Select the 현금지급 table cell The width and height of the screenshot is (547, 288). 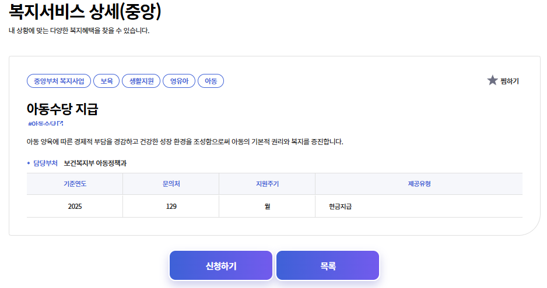tap(340, 206)
